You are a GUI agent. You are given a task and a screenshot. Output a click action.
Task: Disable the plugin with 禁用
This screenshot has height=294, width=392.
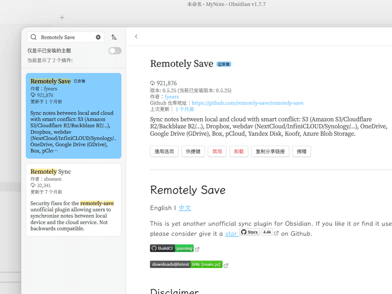217,151
